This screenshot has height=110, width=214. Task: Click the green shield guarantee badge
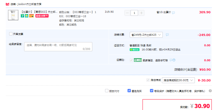(x=27, y=16)
